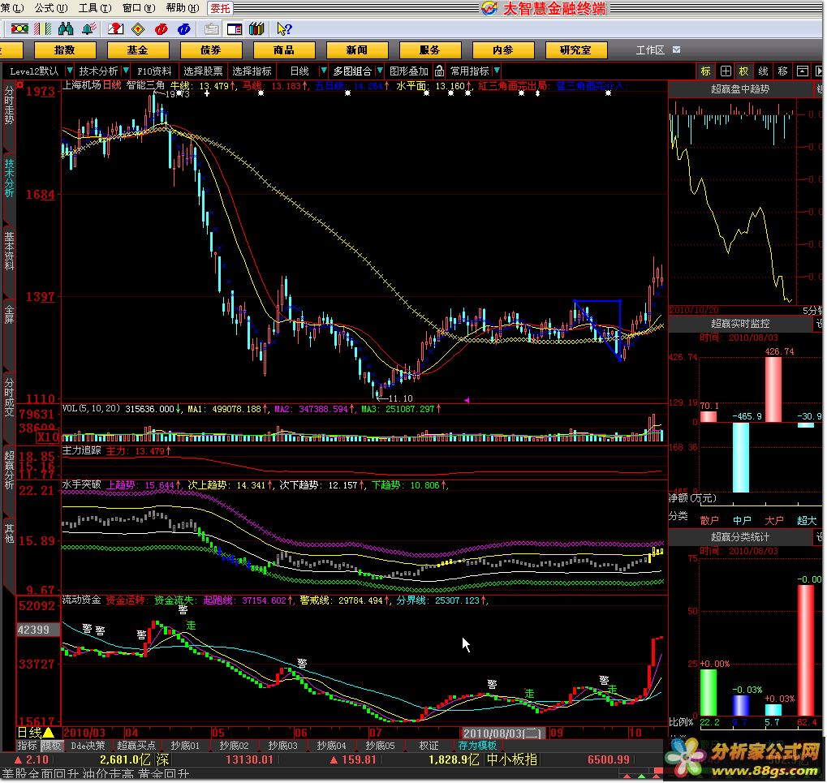
Task: Select the 基本资料 side tab
Action: (9, 252)
